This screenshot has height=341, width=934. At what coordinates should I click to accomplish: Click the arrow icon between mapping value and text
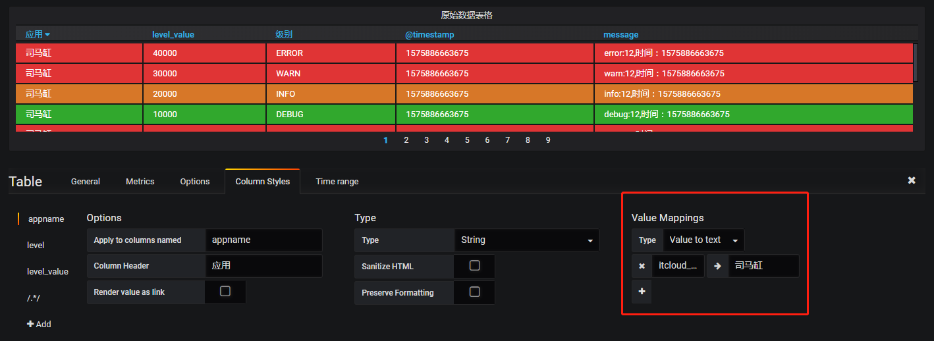pos(718,266)
